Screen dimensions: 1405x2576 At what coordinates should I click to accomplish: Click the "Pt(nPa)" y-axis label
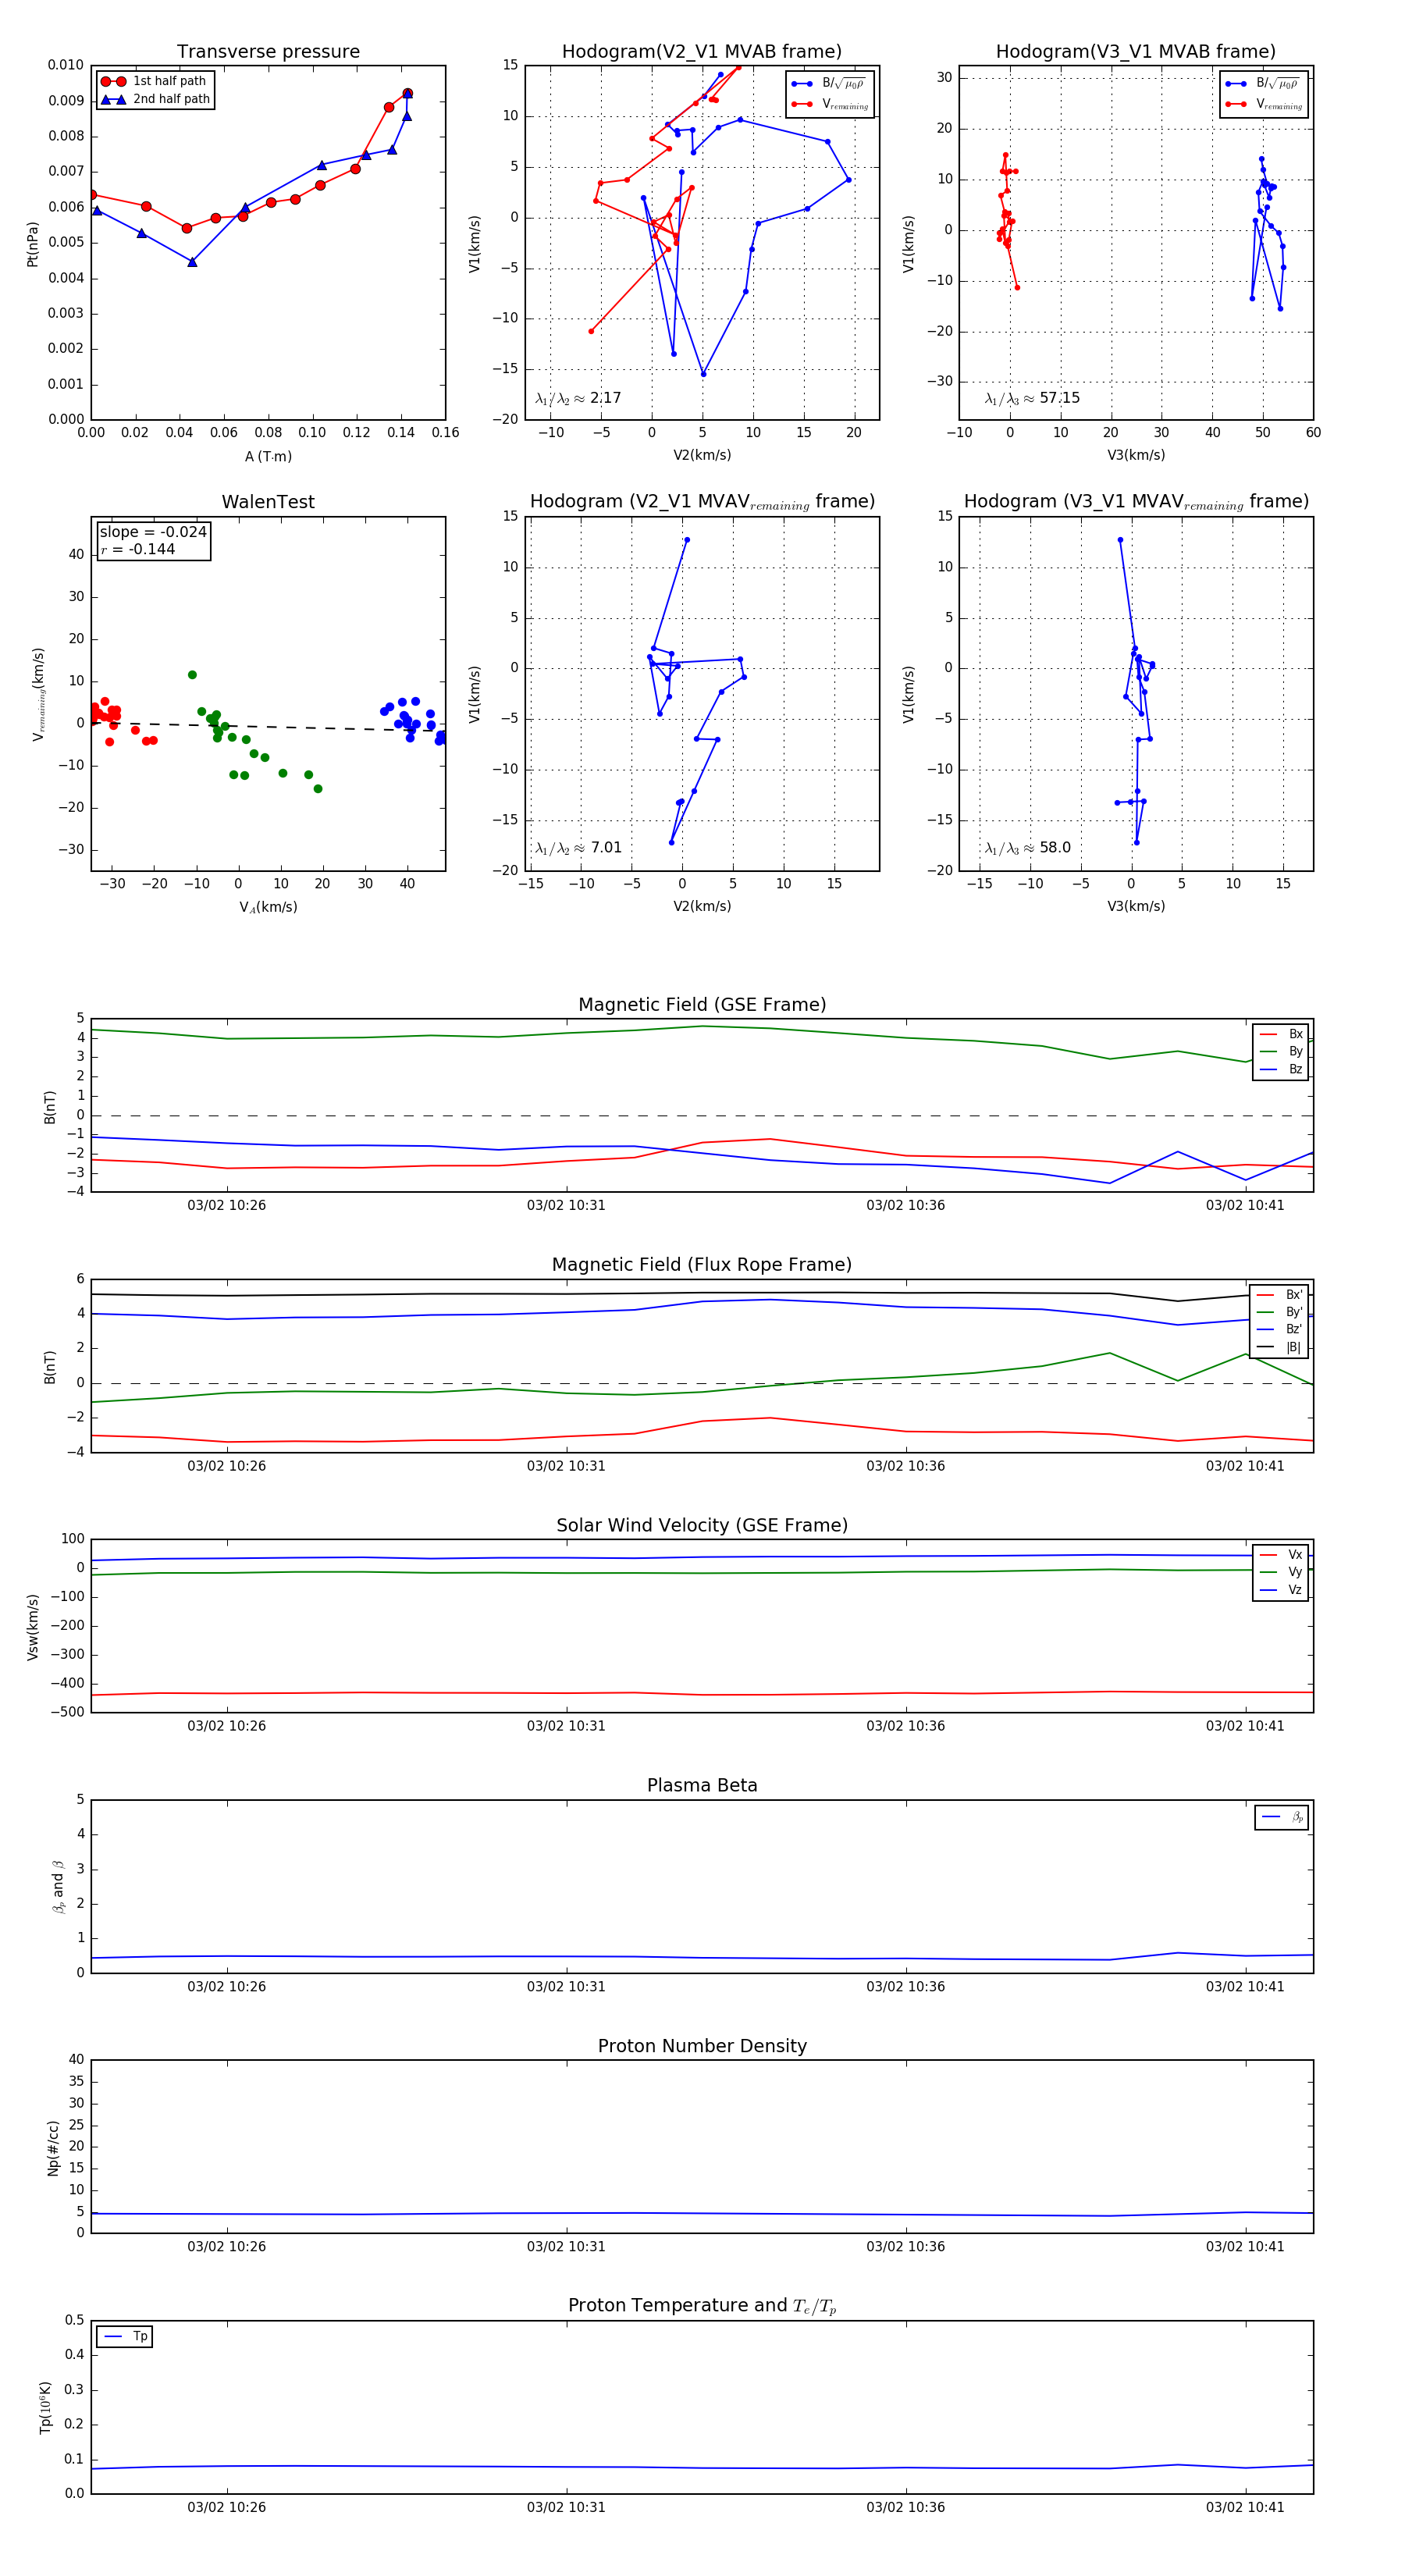(32, 243)
